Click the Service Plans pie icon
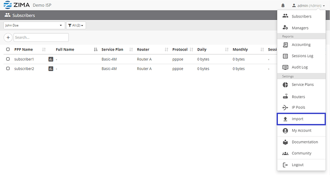330x175 pixels. point(285,84)
